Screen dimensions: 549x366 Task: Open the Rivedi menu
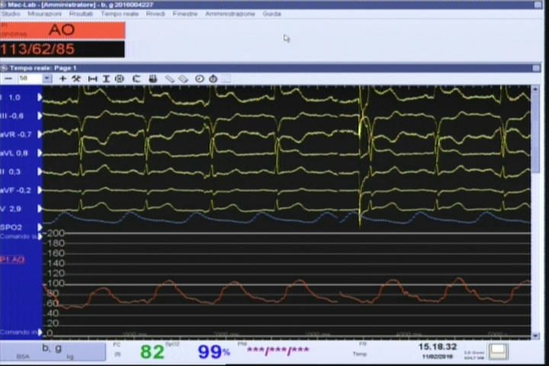click(156, 14)
